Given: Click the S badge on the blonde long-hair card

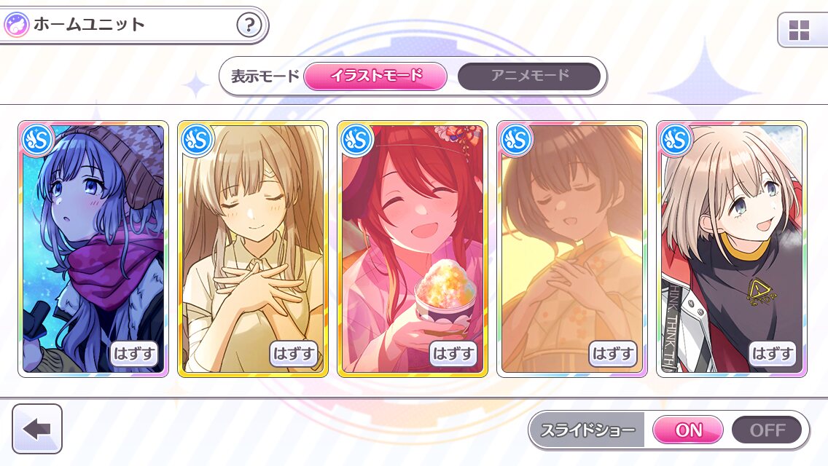Looking at the screenshot, I should (197, 141).
